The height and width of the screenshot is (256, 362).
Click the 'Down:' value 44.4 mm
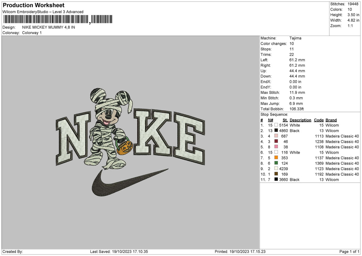[297, 76]
